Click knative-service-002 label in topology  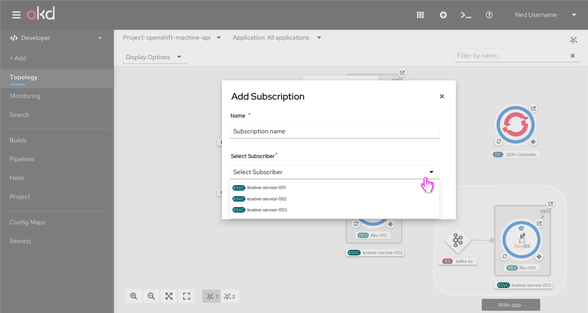click(375, 253)
